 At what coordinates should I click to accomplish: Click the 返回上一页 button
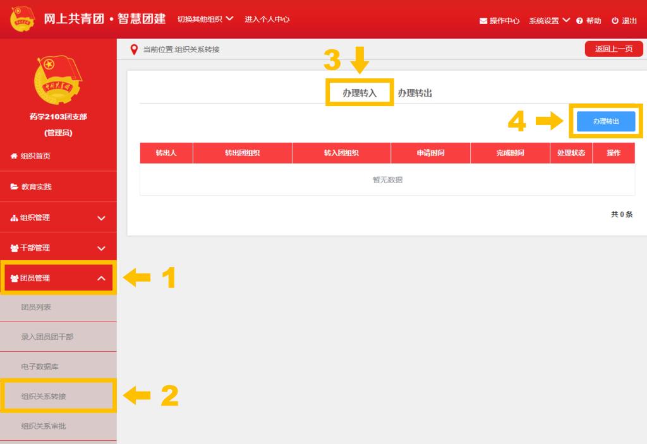pos(614,49)
